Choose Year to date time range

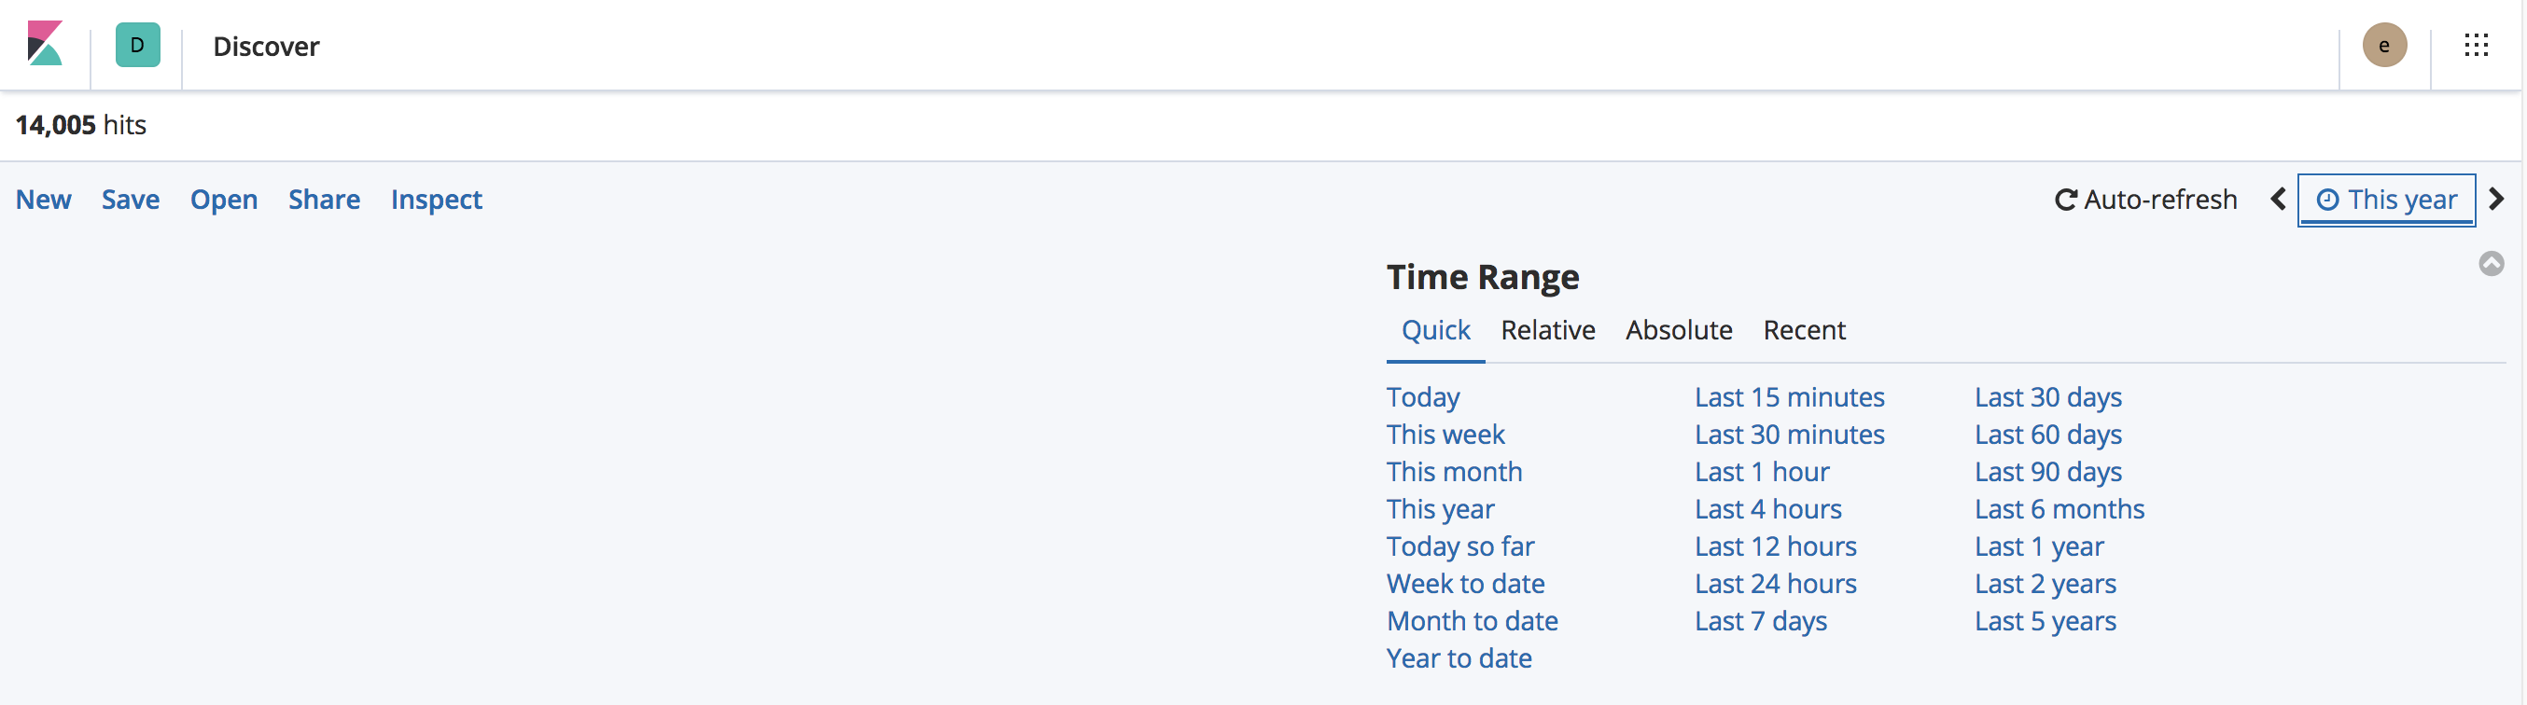[x=1459, y=658]
